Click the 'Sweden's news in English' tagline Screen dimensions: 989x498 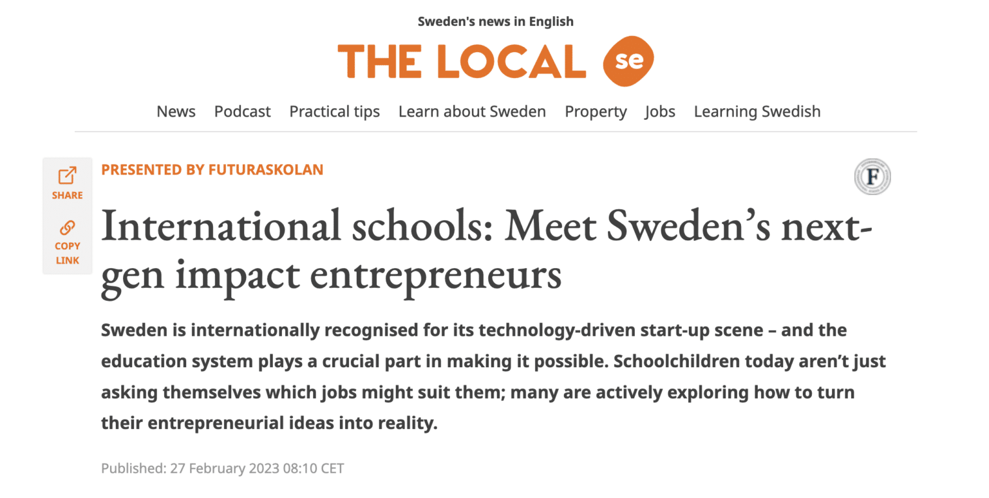[x=495, y=21]
